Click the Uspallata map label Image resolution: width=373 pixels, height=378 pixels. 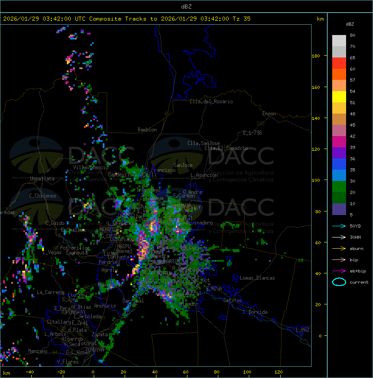click(42, 179)
